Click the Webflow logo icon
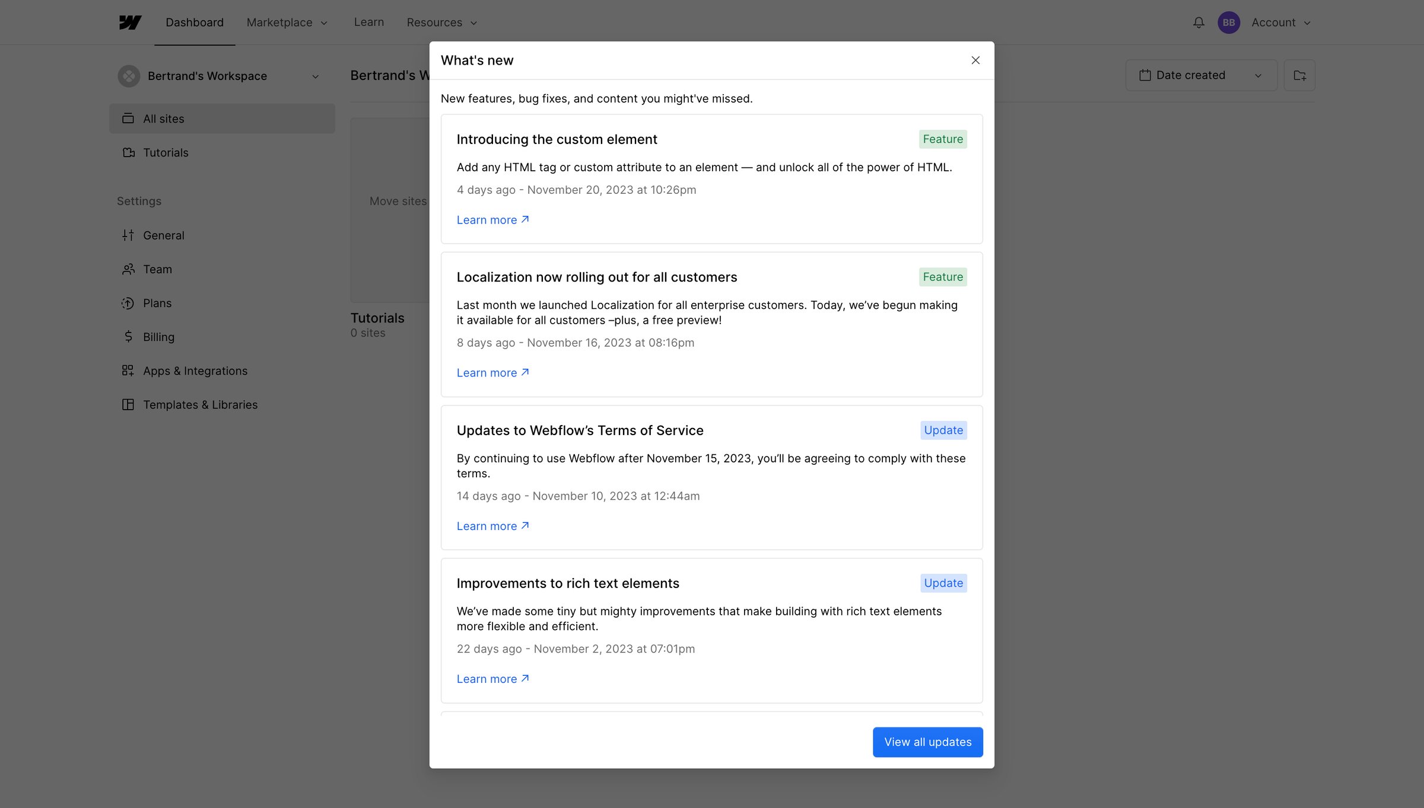This screenshot has height=808, width=1424. pos(130,23)
